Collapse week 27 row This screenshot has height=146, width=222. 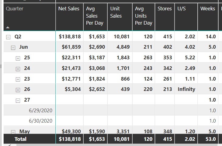click(x=18, y=101)
